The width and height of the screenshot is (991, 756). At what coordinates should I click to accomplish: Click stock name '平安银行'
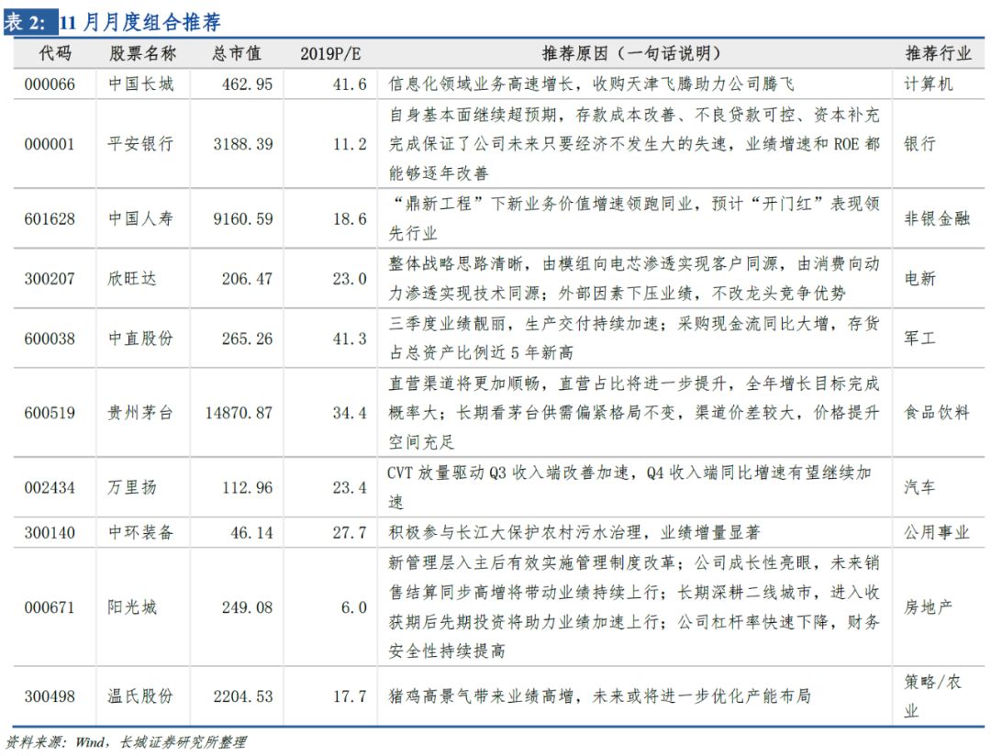[140, 143]
